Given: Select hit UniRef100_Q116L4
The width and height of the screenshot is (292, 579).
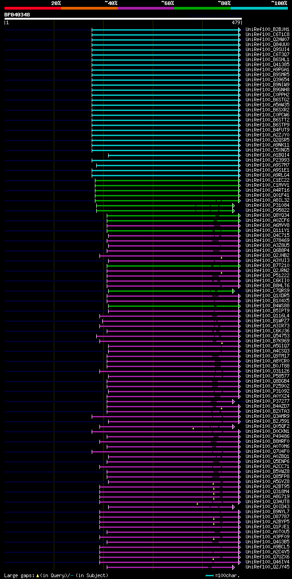Looking at the screenshot, I should pos(267,316).
